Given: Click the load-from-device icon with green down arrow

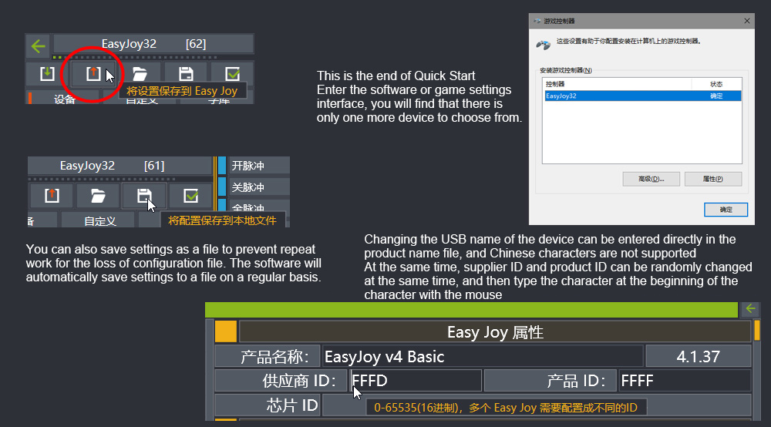Looking at the screenshot, I should pyautogui.click(x=47, y=74).
